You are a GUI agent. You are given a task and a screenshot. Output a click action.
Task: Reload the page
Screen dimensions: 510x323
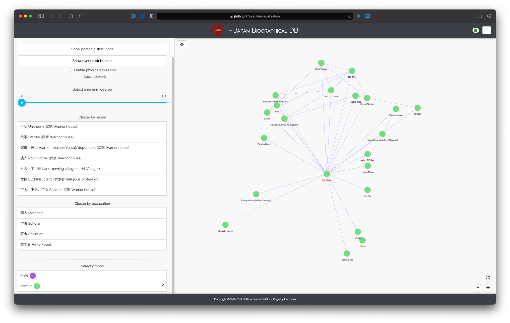click(350, 16)
